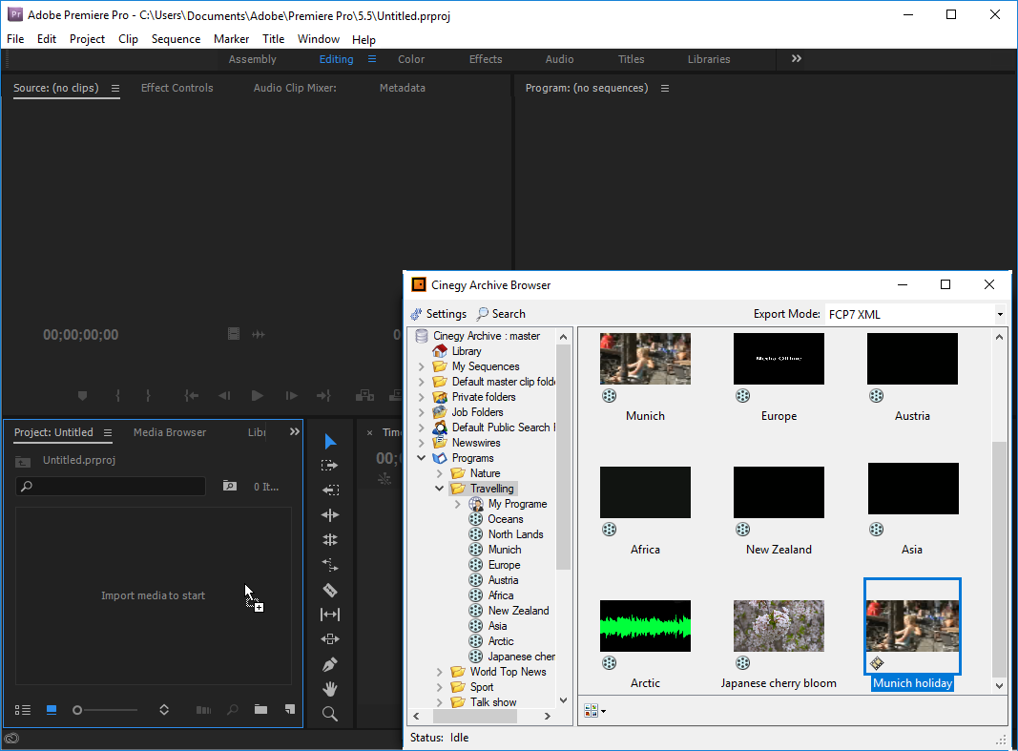The height and width of the screenshot is (751, 1018).
Task: Click Go to In point button
Action: click(192, 395)
